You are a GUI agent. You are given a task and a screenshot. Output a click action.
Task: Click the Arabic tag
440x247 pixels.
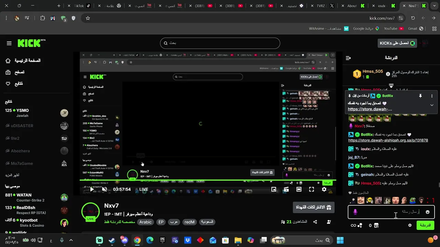pyautogui.click(x=145, y=222)
